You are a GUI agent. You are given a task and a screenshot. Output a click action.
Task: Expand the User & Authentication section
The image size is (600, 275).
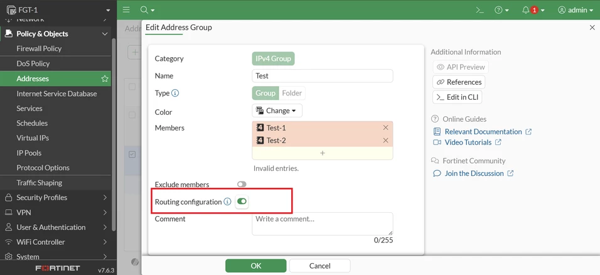(104, 227)
